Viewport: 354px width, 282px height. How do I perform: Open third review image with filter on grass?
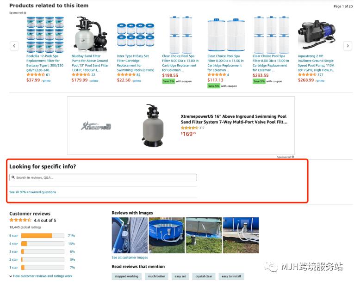click(x=204, y=235)
